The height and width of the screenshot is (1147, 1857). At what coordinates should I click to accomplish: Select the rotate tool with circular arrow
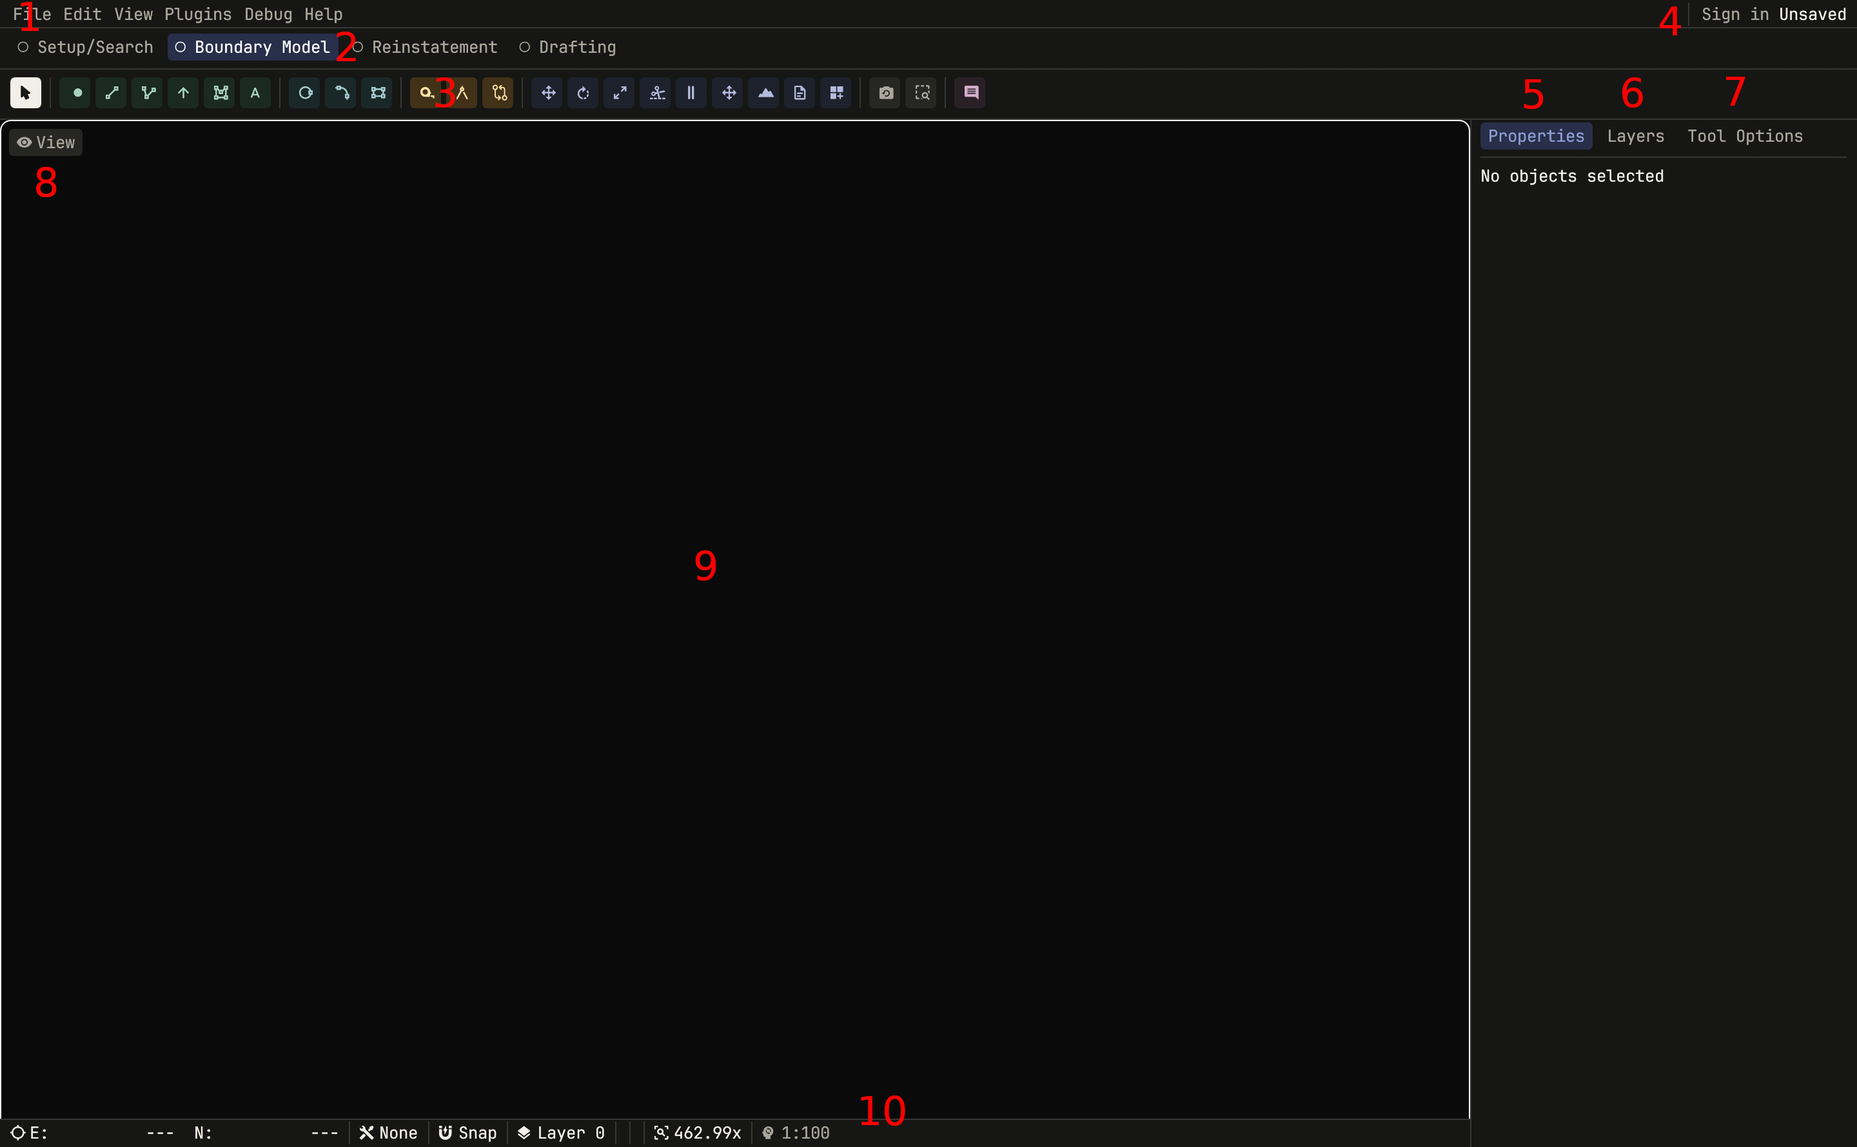pos(584,93)
